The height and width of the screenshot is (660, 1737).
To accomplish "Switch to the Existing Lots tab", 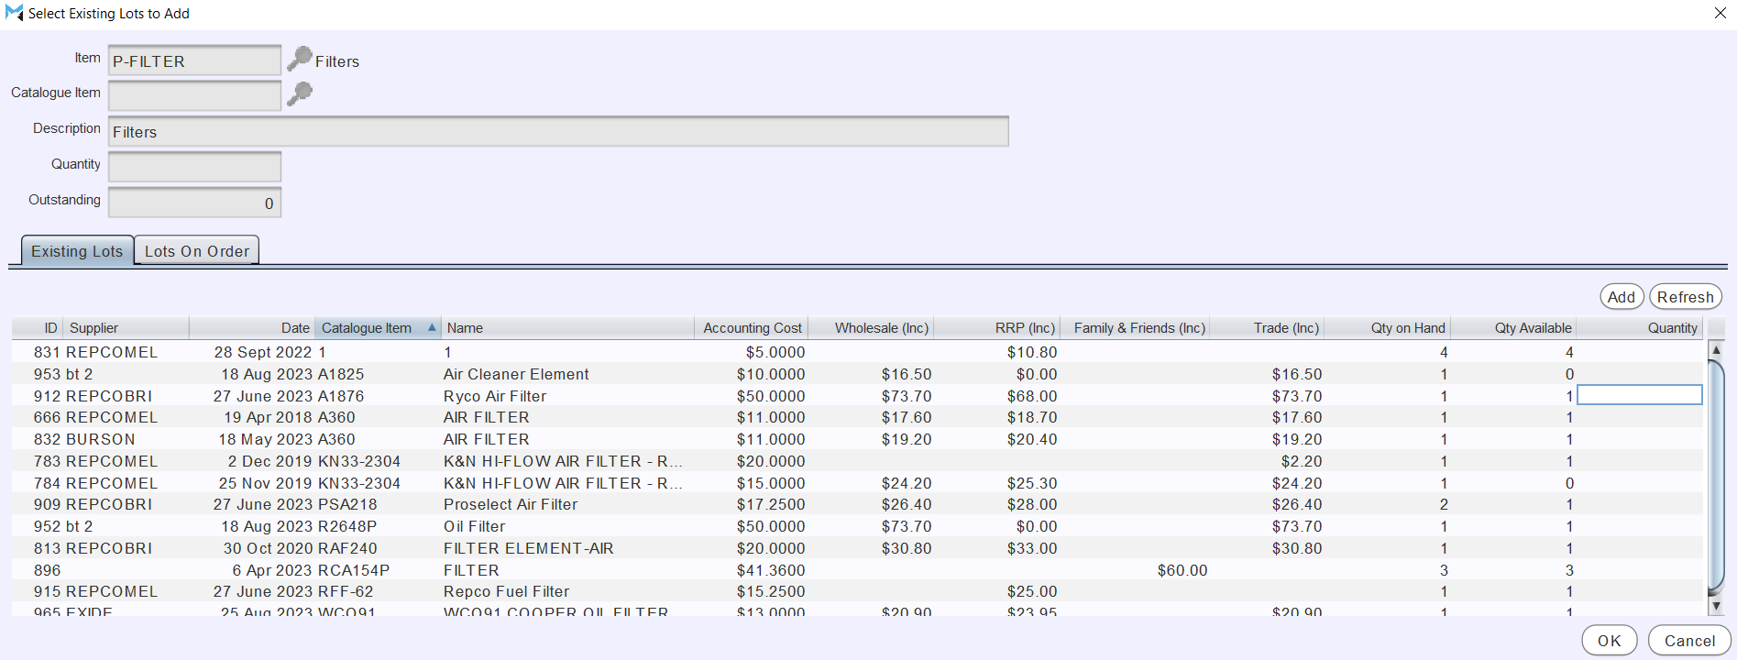I will (77, 250).
